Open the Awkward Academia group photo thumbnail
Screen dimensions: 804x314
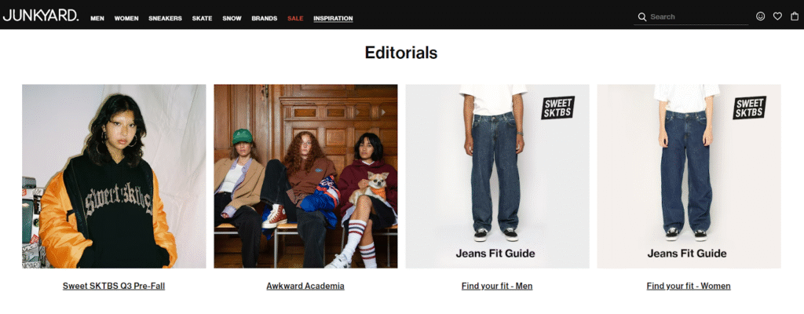coord(305,176)
